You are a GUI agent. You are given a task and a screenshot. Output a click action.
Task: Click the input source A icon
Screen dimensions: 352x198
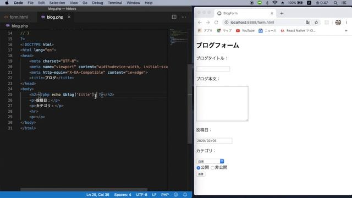pyautogui.click(x=309, y=3)
